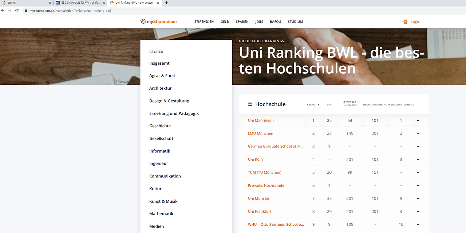Select Informatik subject

[160, 151]
